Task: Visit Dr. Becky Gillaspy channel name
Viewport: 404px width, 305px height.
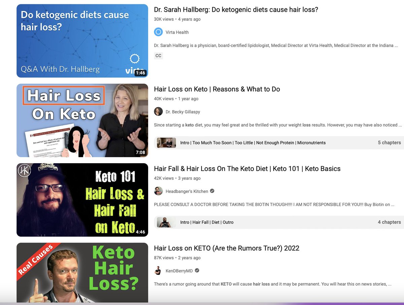Action: 183,112
